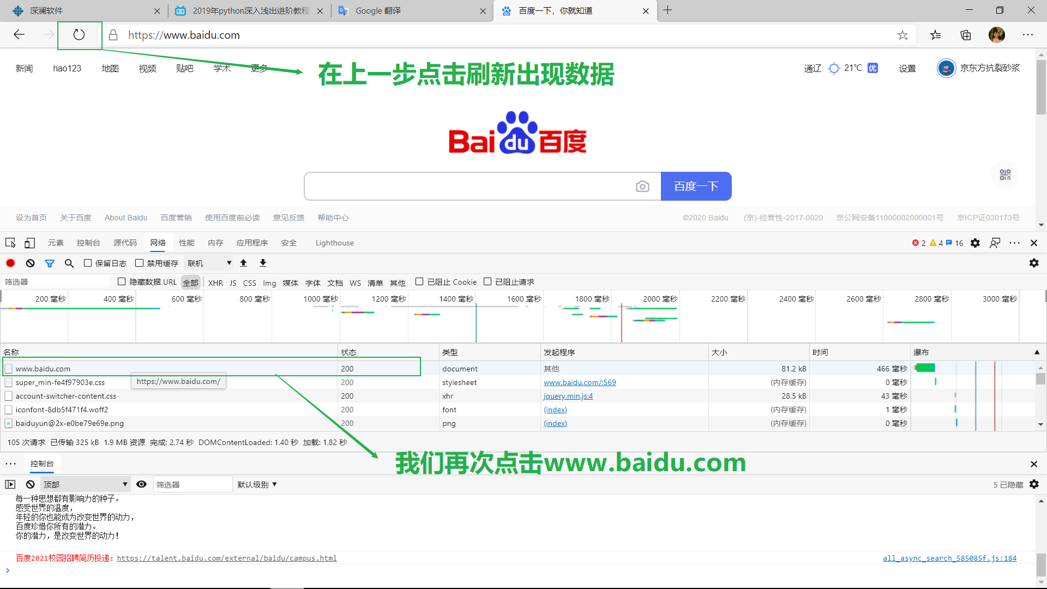Viewport: 1047px width, 589px height.
Task: Open the network search magnifier
Action: [x=69, y=263]
